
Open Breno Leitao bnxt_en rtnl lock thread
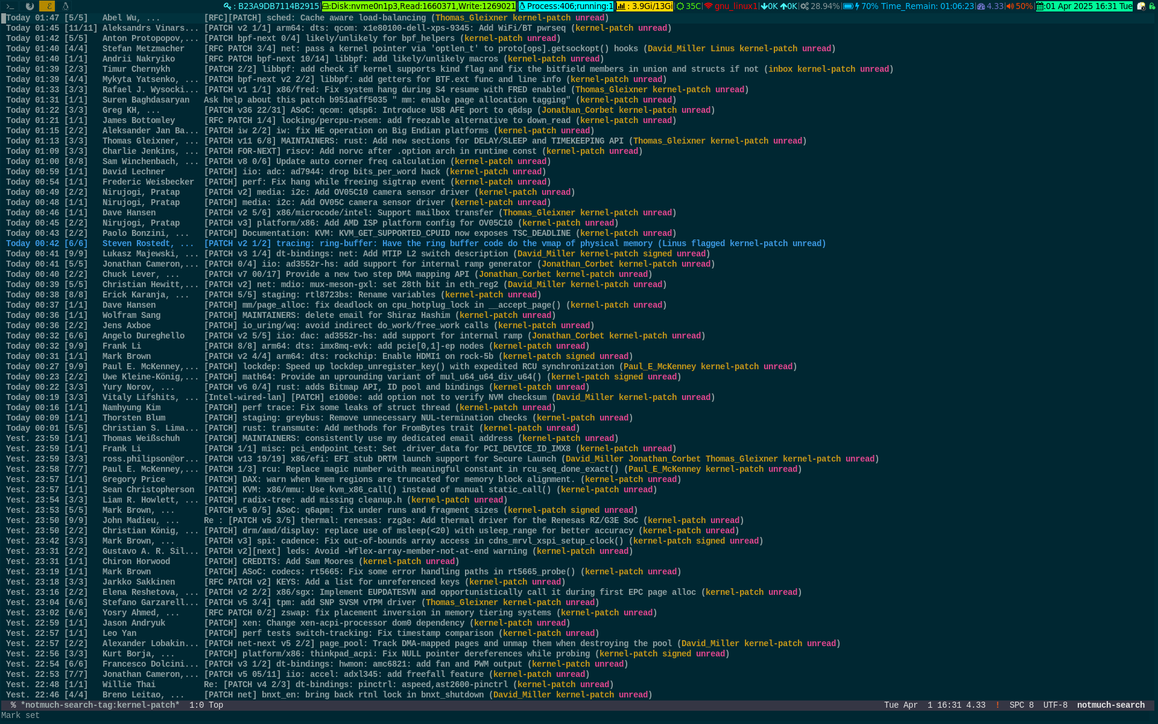pyautogui.click(x=329, y=694)
